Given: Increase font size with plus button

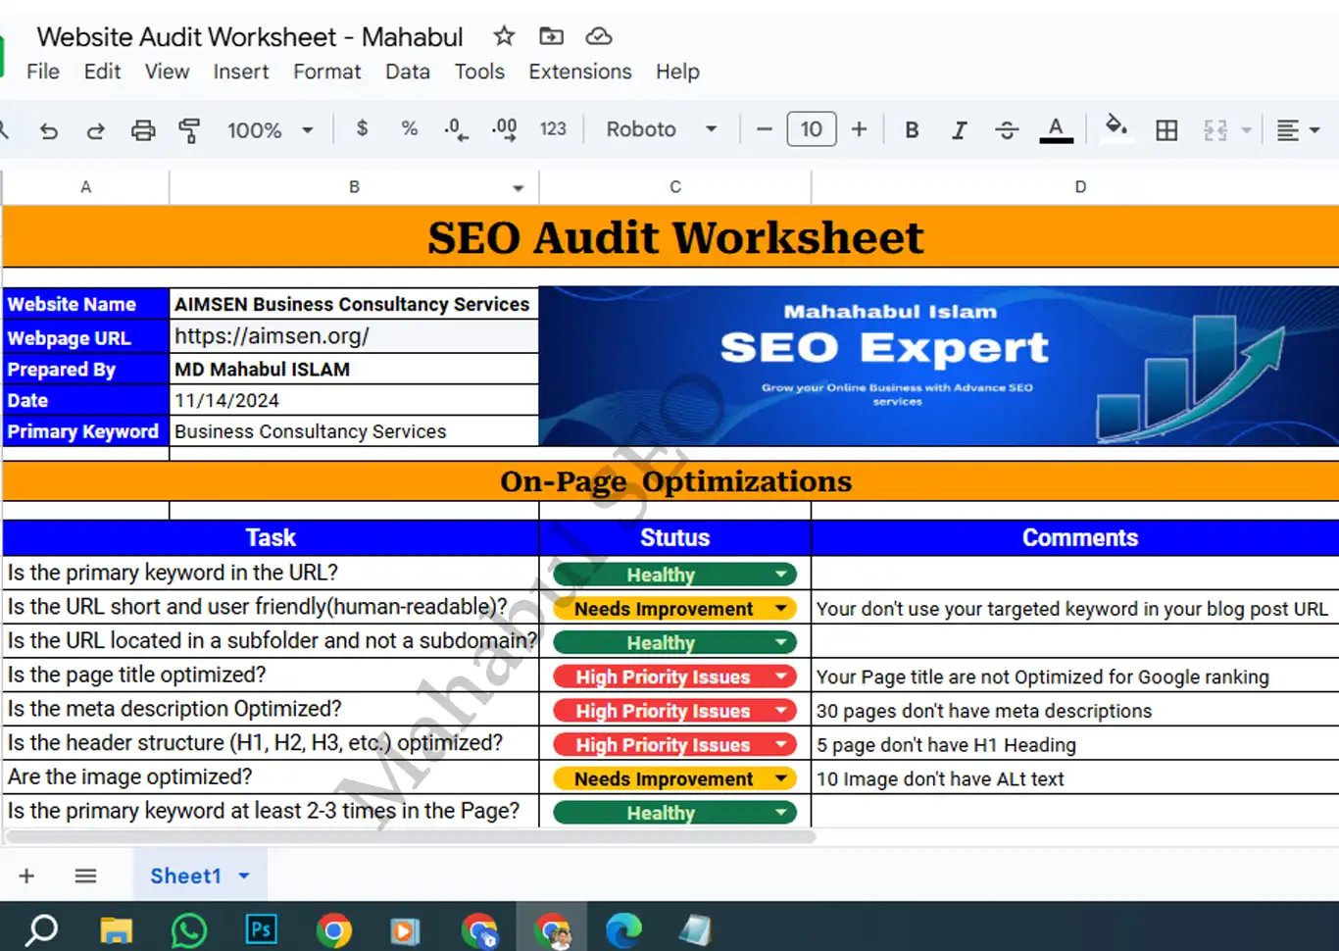Looking at the screenshot, I should click(x=859, y=129).
